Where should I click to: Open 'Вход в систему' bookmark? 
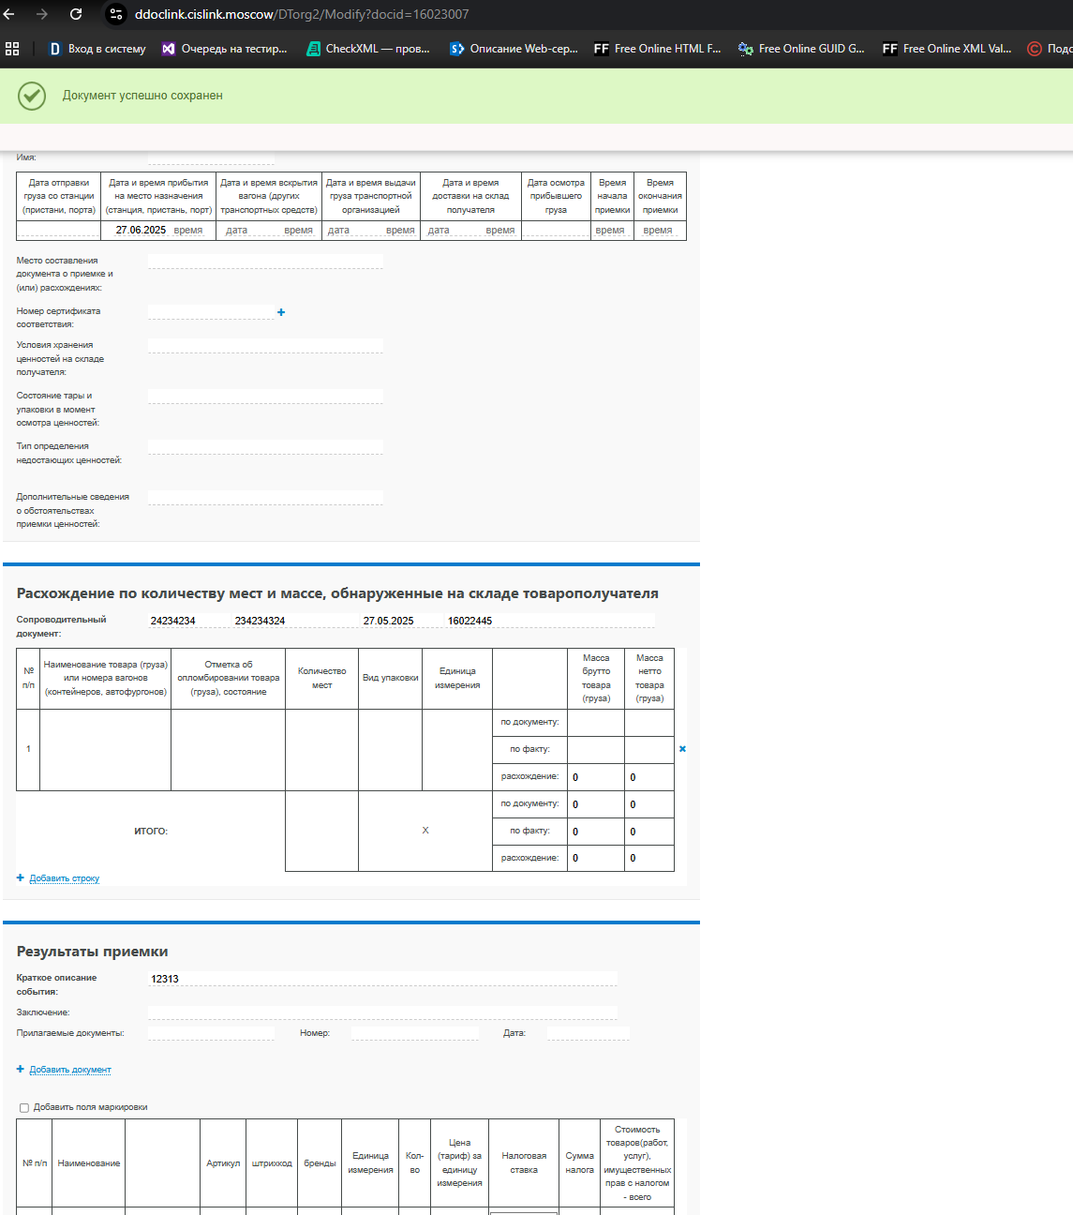[x=97, y=49]
